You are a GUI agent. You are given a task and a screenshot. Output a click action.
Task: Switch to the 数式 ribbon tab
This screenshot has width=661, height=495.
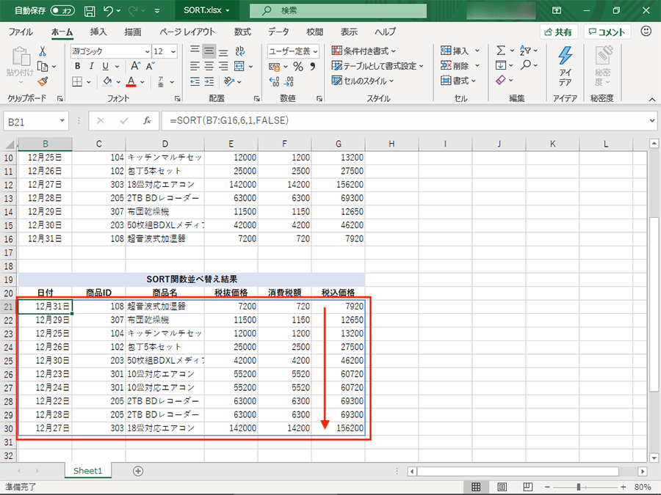[242, 32]
